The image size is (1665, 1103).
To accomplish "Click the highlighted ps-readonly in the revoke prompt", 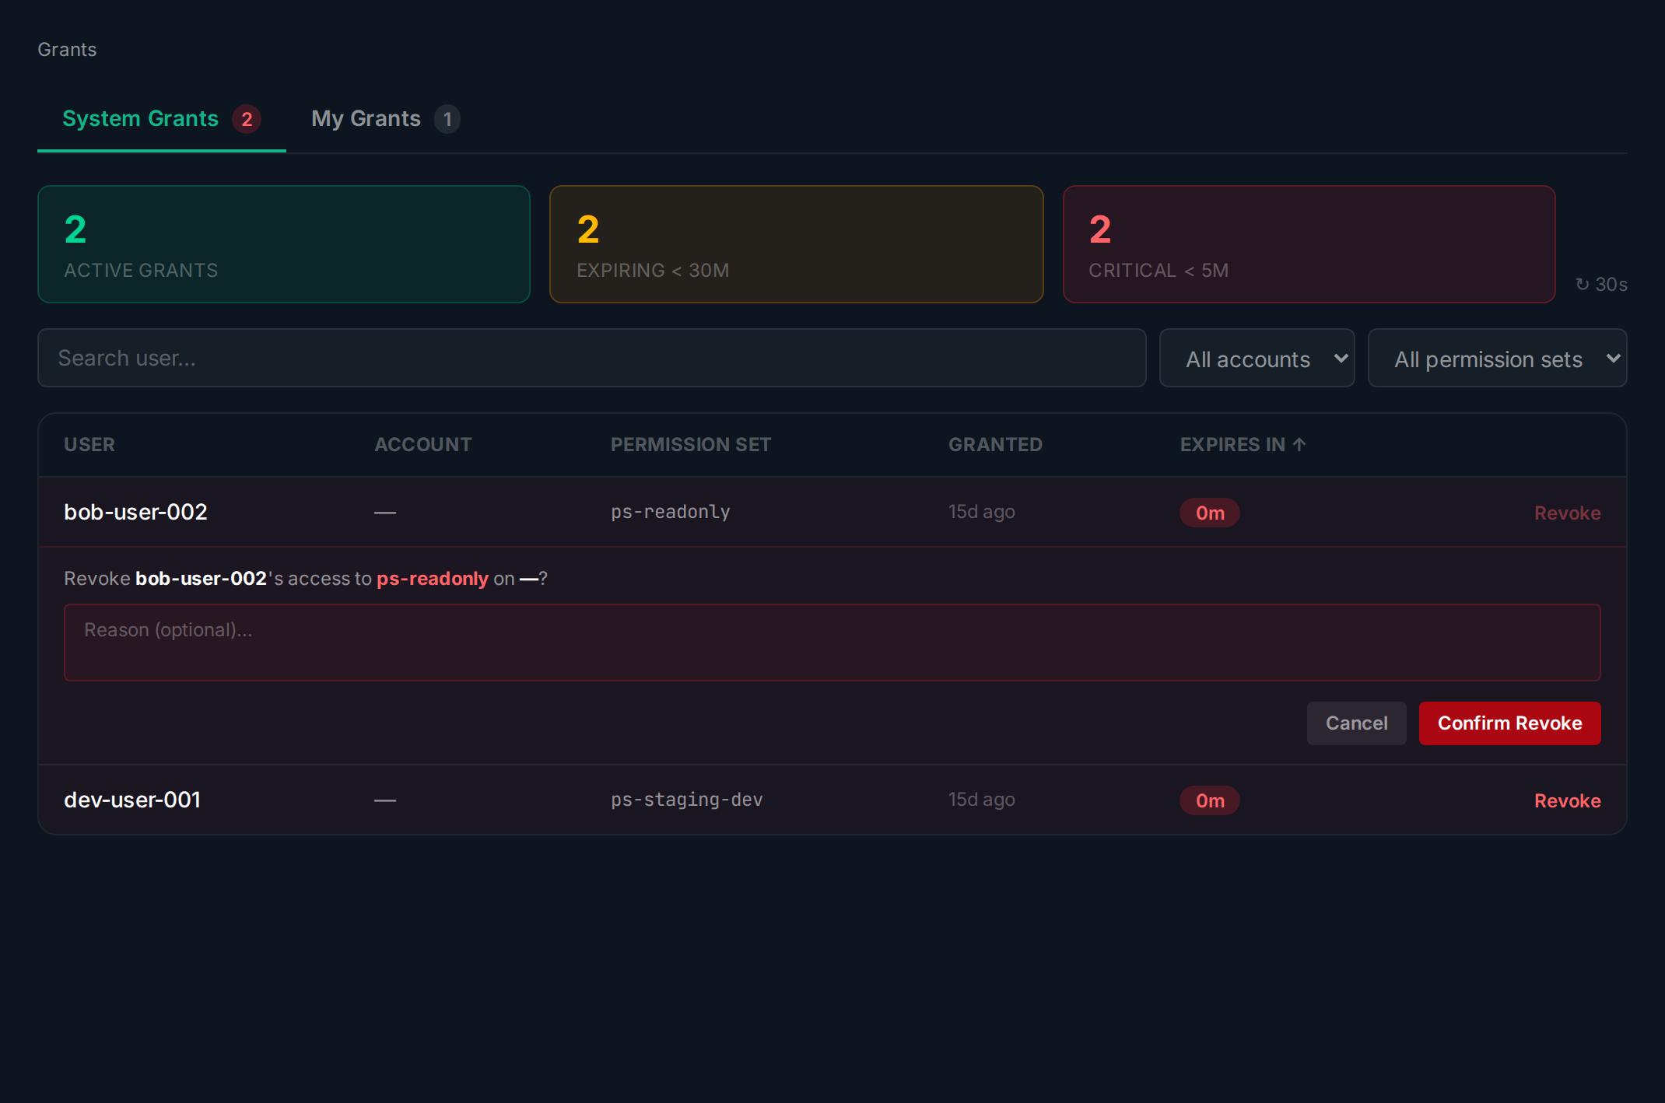I will pyautogui.click(x=433, y=579).
